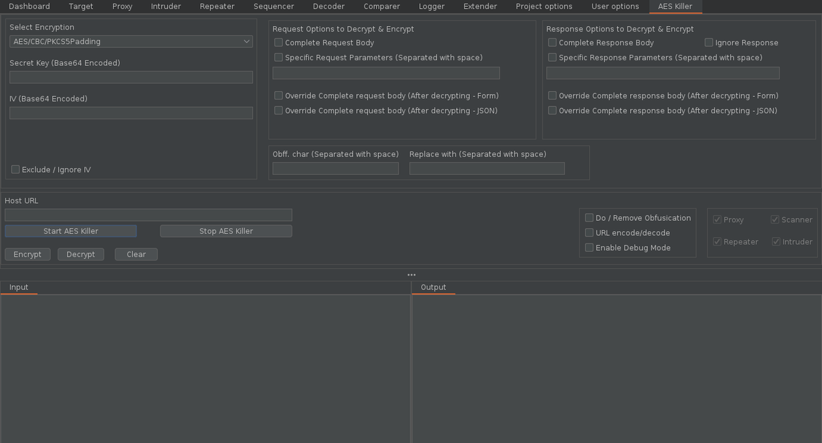Open the Dashboard tab
822x443 pixels.
[29, 6]
